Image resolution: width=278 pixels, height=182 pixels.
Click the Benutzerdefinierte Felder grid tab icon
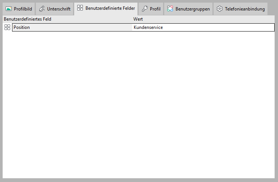coord(80,8)
